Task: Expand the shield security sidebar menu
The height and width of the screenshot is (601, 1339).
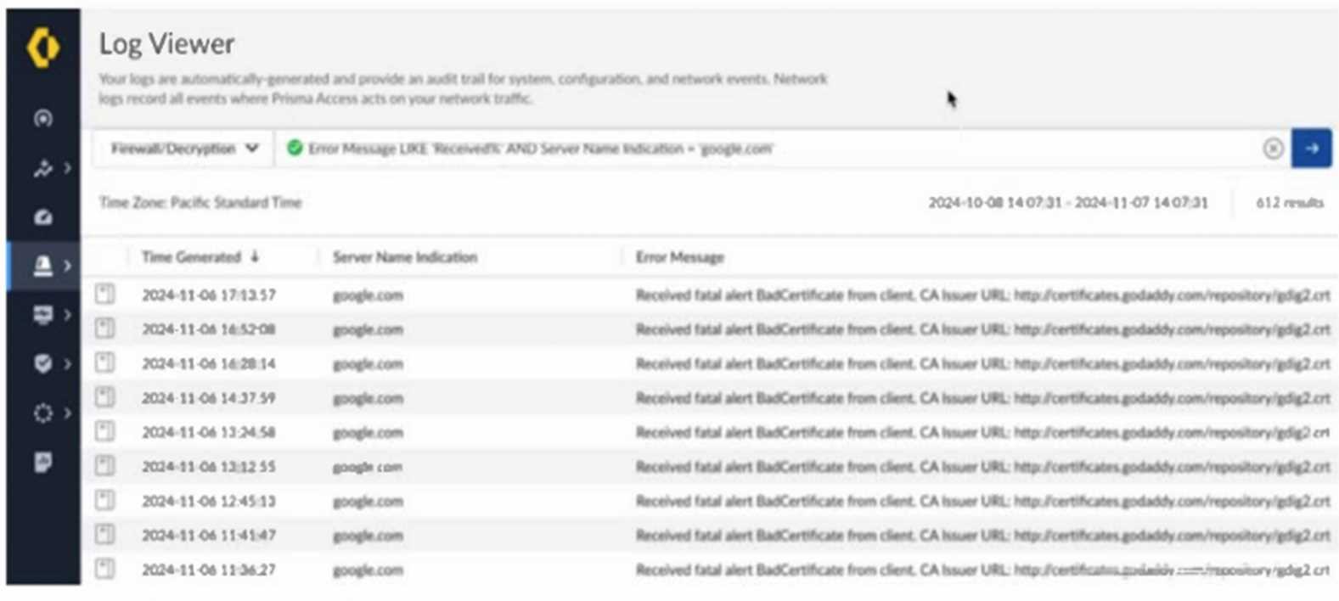Action: click(x=50, y=364)
